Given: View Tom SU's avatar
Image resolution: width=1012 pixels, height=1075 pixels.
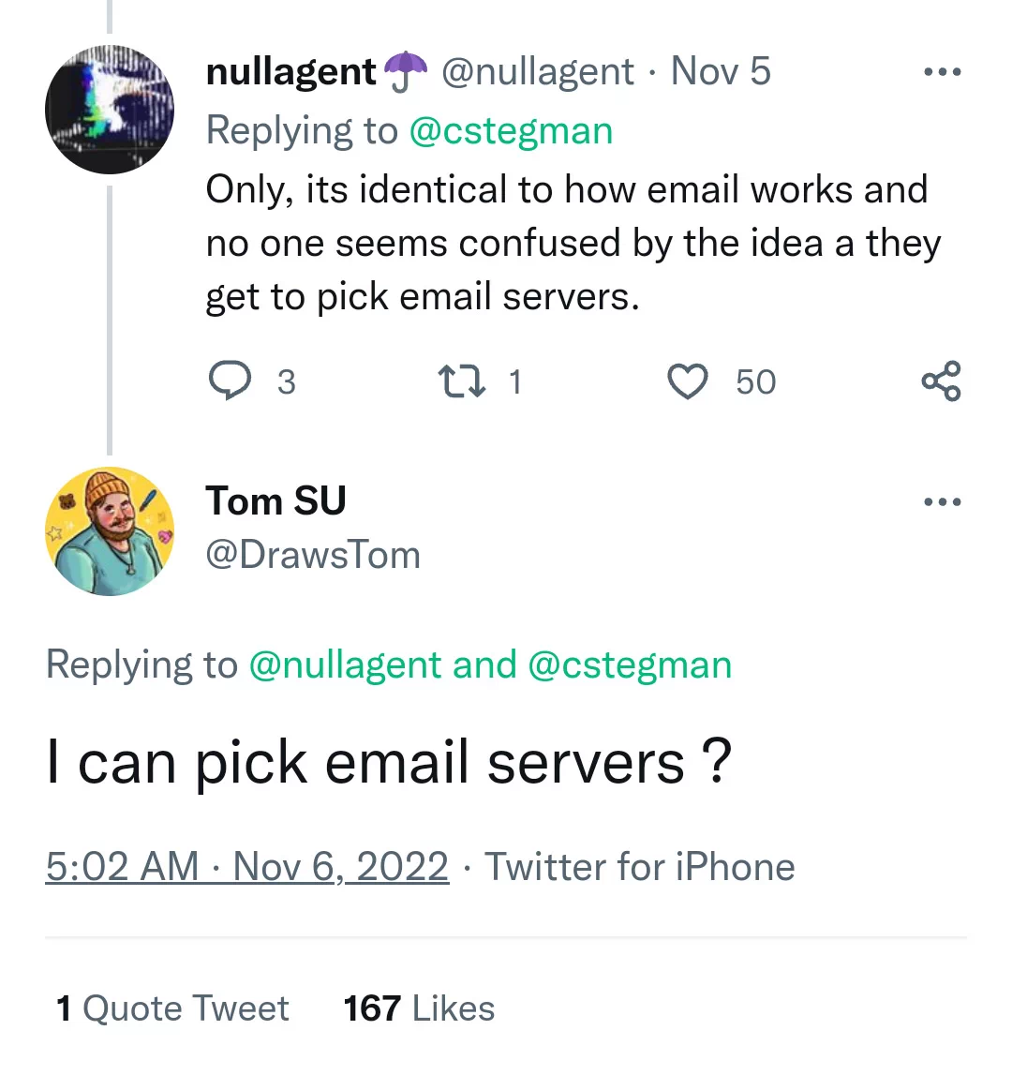Looking at the screenshot, I should (x=110, y=531).
